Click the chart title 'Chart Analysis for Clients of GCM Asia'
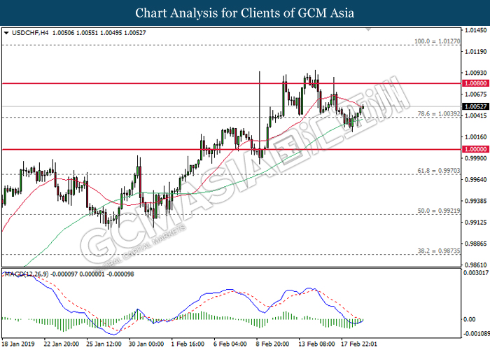The width and height of the screenshot is (490, 350). pos(245,13)
